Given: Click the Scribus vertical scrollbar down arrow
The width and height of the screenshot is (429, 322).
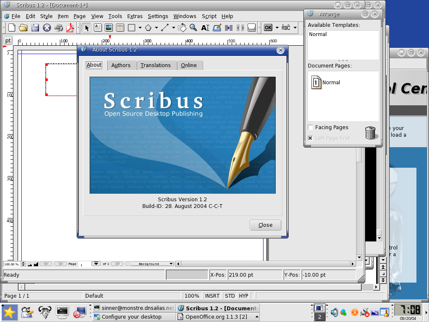Looking at the screenshot, I should (x=359, y=257).
